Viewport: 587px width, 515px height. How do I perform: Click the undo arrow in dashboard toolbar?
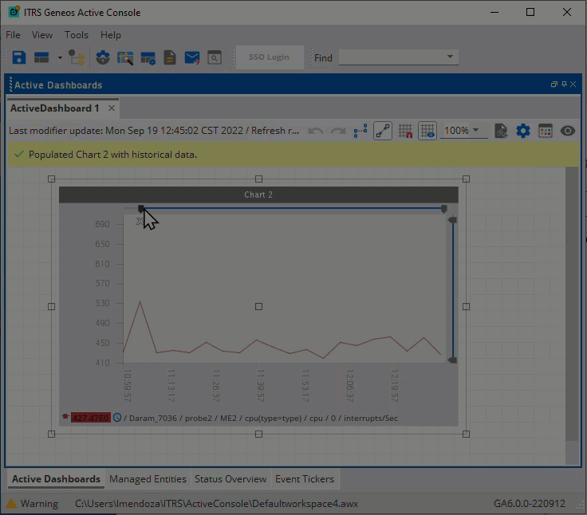coord(316,131)
